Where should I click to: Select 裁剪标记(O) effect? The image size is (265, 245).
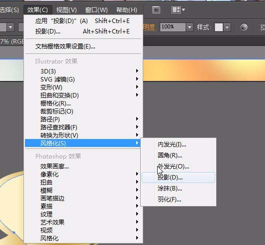(x=83, y=111)
